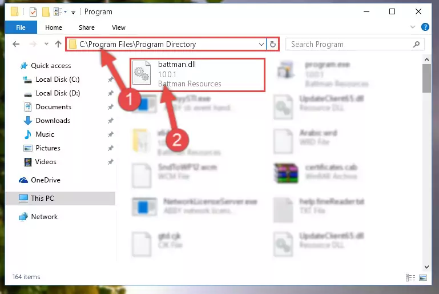Click the pin icon beside Videos

(111, 162)
